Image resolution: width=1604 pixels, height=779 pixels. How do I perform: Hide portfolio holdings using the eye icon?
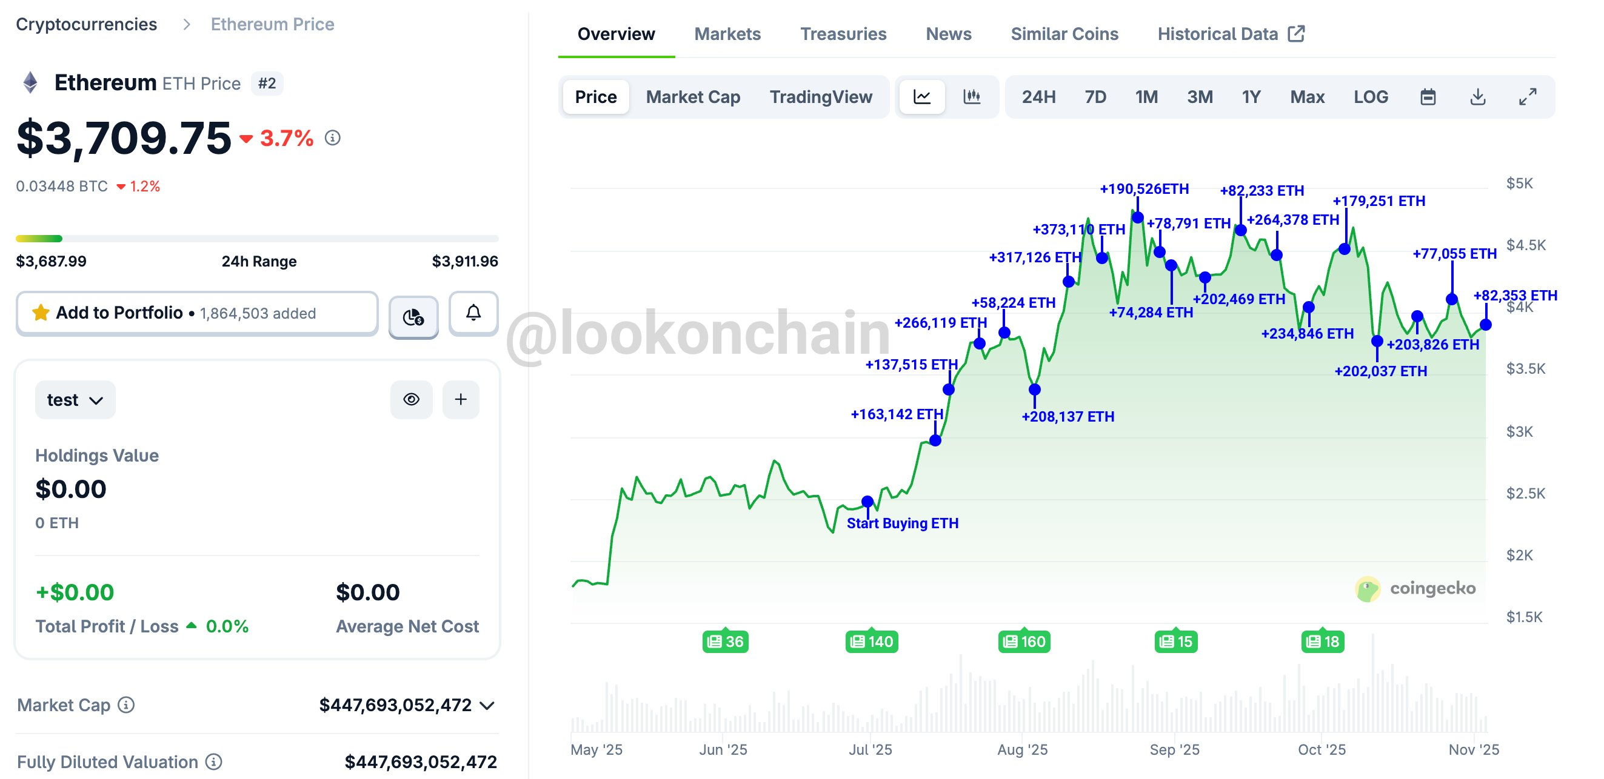click(x=412, y=399)
